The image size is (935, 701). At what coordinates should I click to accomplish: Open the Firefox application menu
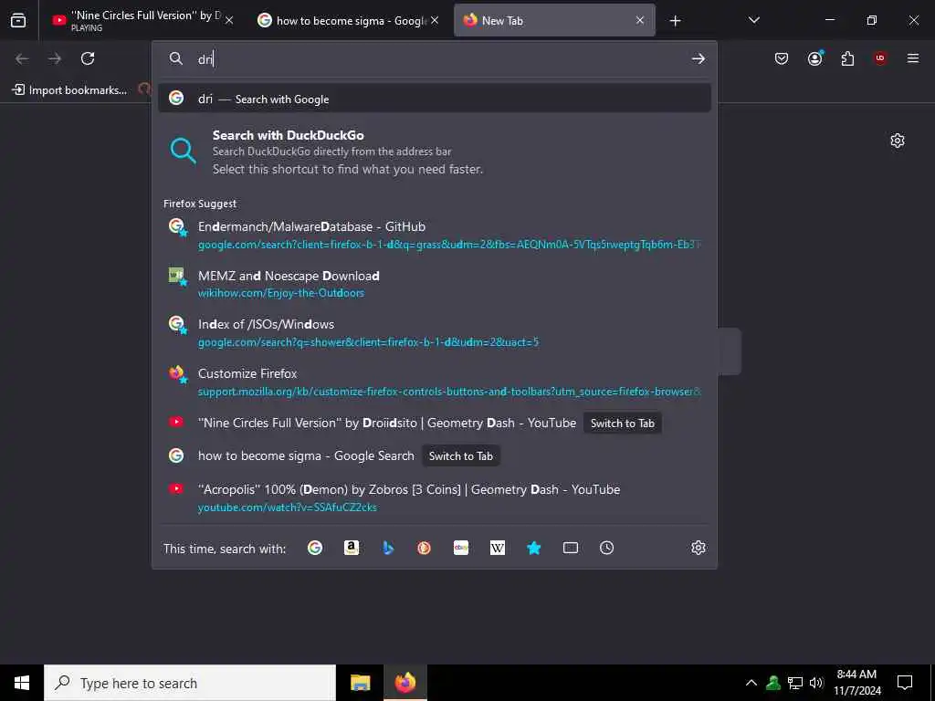[x=913, y=58]
